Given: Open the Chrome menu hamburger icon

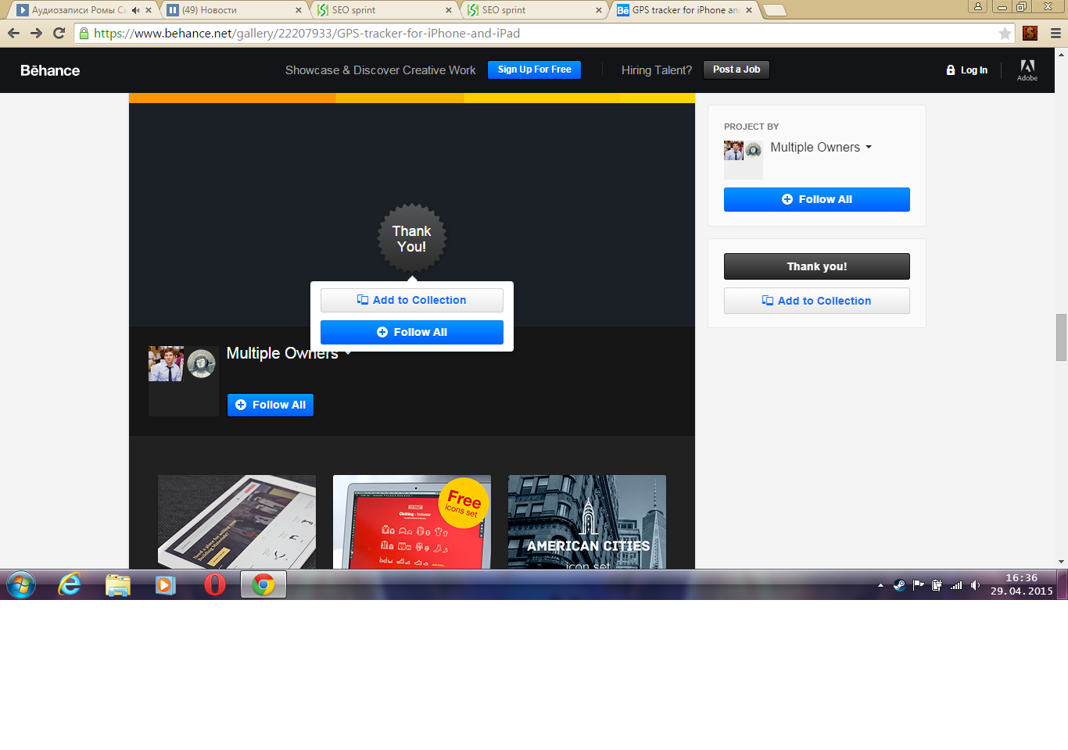Looking at the screenshot, I should 1055,34.
